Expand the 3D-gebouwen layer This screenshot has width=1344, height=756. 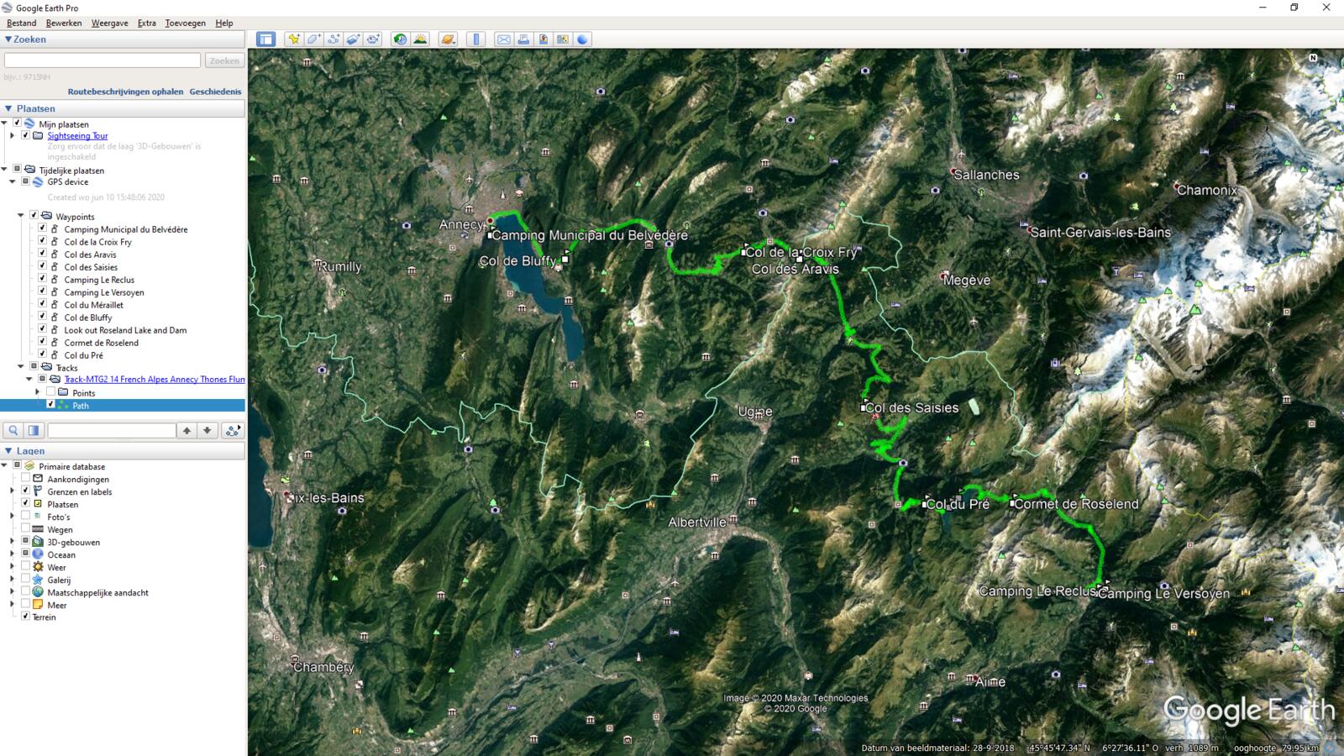coord(13,542)
